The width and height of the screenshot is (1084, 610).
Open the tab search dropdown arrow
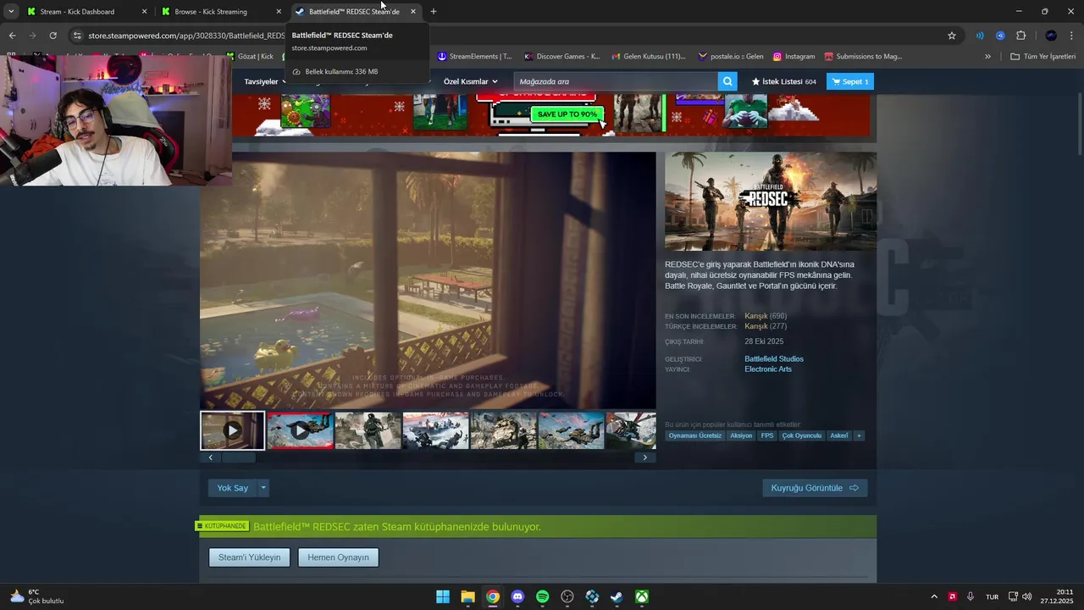coord(11,12)
